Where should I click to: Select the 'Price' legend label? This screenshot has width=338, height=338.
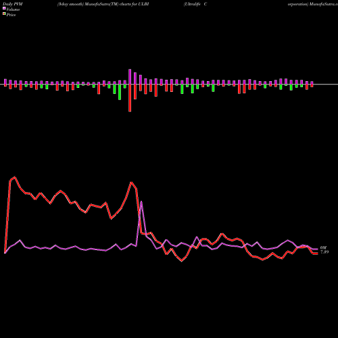click(x=11, y=15)
